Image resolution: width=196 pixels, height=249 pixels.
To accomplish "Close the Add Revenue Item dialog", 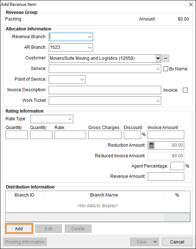I will [191, 4].
